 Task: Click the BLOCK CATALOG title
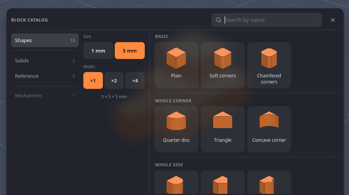[x=30, y=20]
